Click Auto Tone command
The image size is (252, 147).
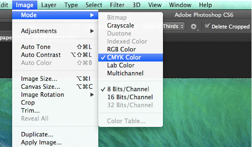coord(55,47)
